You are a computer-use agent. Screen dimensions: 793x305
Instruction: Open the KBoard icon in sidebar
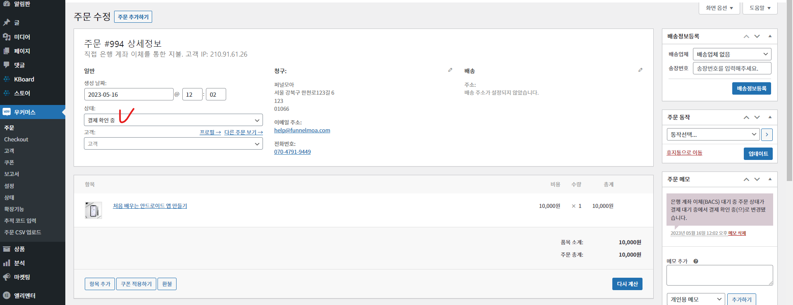click(7, 79)
